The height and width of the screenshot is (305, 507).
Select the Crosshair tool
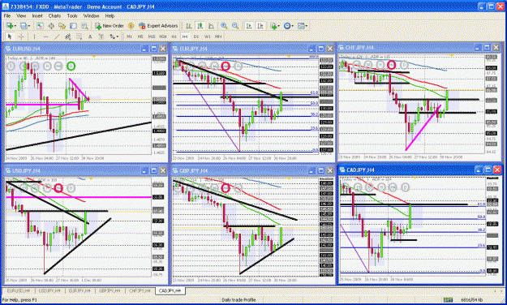click(21, 37)
